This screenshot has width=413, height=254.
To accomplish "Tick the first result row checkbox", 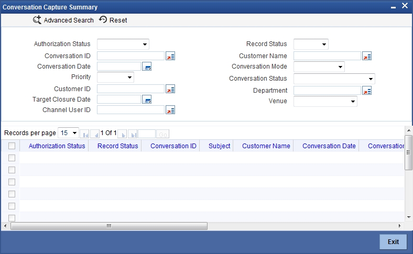I will 12,158.
